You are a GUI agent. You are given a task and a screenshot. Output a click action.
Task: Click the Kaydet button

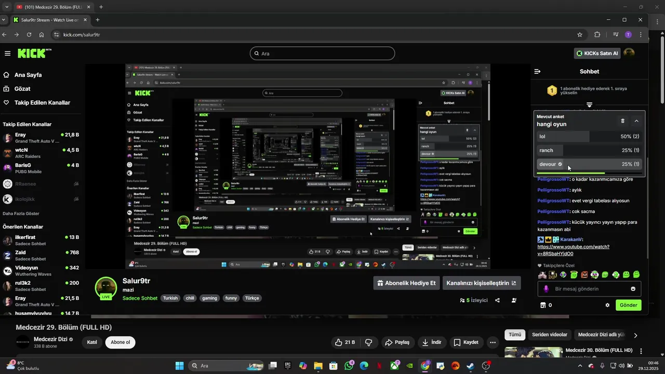[x=466, y=342]
